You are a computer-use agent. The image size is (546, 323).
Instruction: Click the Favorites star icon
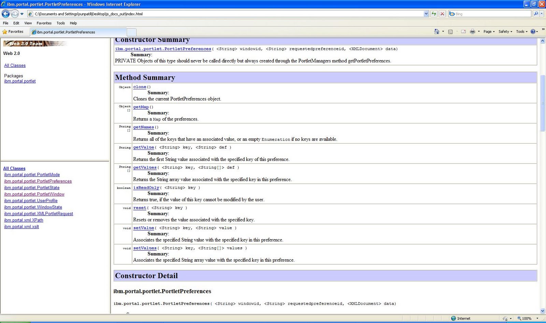point(5,32)
